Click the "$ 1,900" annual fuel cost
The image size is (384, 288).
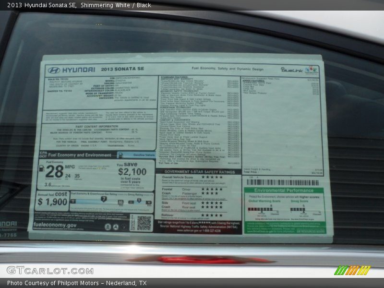[x=52, y=202]
